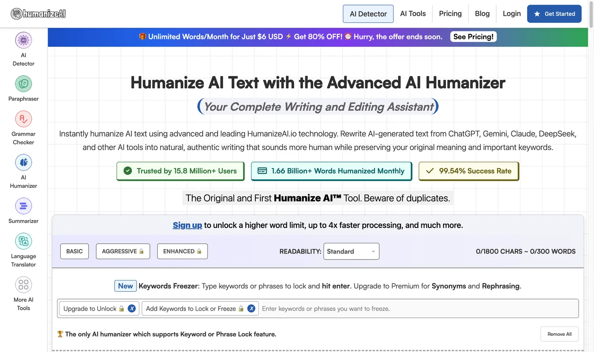
Task: Open the AI Tools menu
Action: coord(413,13)
